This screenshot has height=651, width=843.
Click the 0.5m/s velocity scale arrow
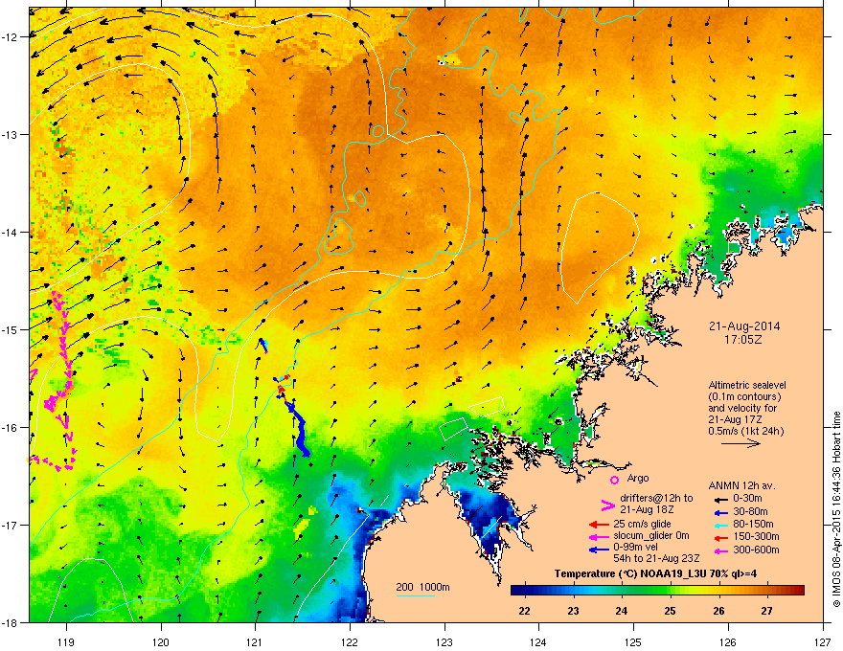click(x=740, y=443)
